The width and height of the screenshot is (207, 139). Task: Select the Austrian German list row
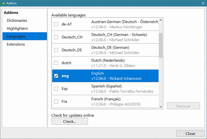coord(124,24)
